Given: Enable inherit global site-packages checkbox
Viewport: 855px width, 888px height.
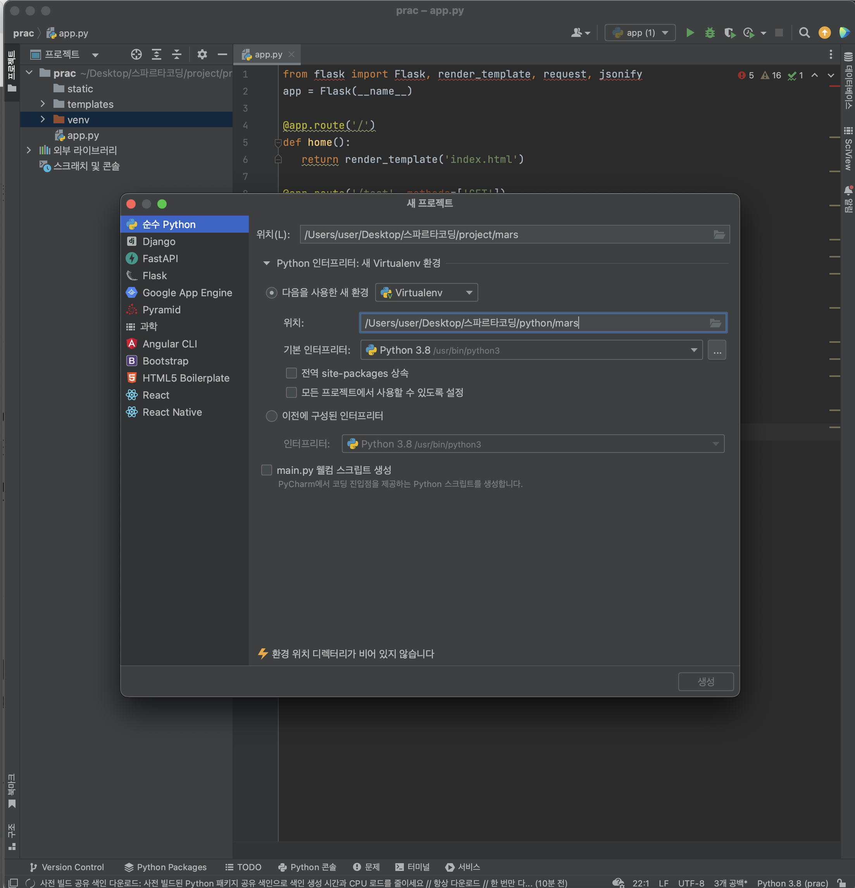Looking at the screenshot, I should 291,373.
